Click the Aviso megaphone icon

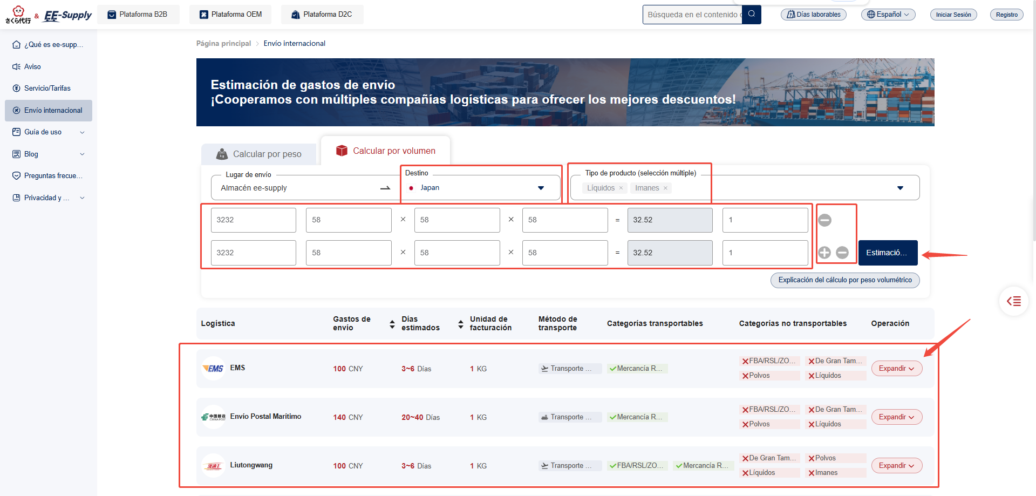(x=17, y=66)
